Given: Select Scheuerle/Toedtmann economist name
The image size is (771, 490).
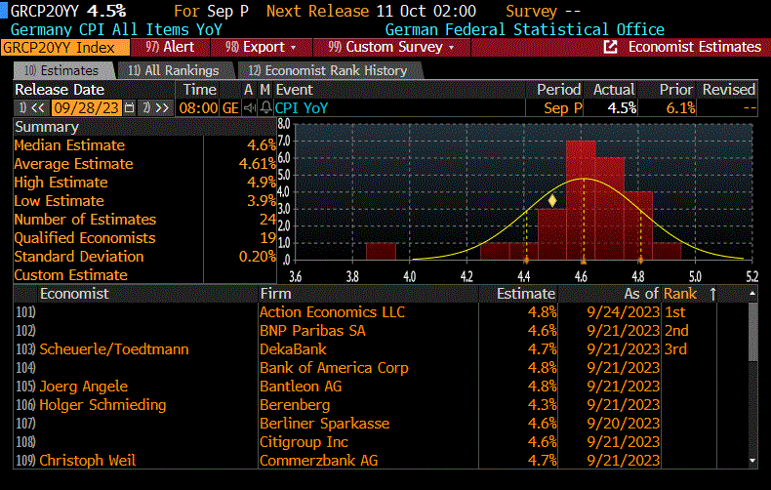Looking at the screenshot, I should [x=114, y=349].
